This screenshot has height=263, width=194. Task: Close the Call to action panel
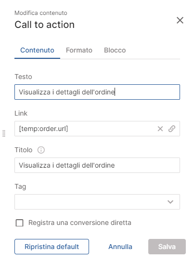[180, 20]
